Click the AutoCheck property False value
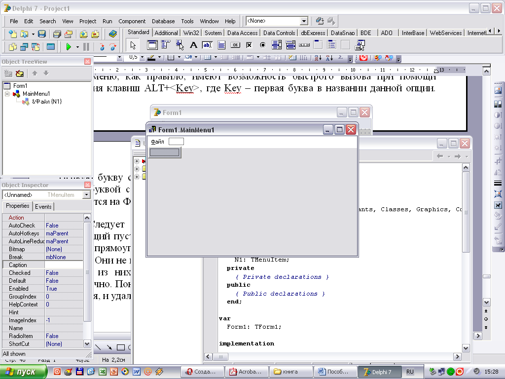Screen dimensions: 505x379 click(64, 226)
